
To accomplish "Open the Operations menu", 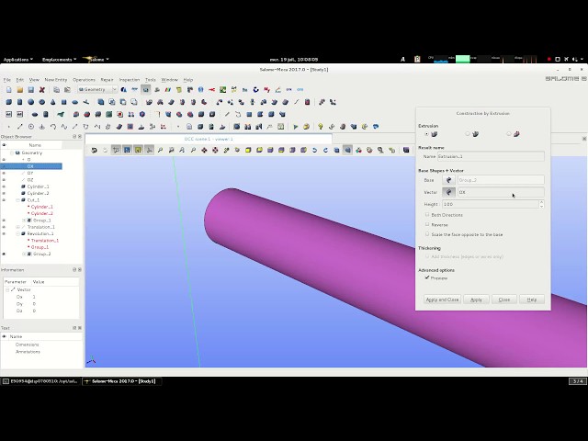I will [84, 80].
